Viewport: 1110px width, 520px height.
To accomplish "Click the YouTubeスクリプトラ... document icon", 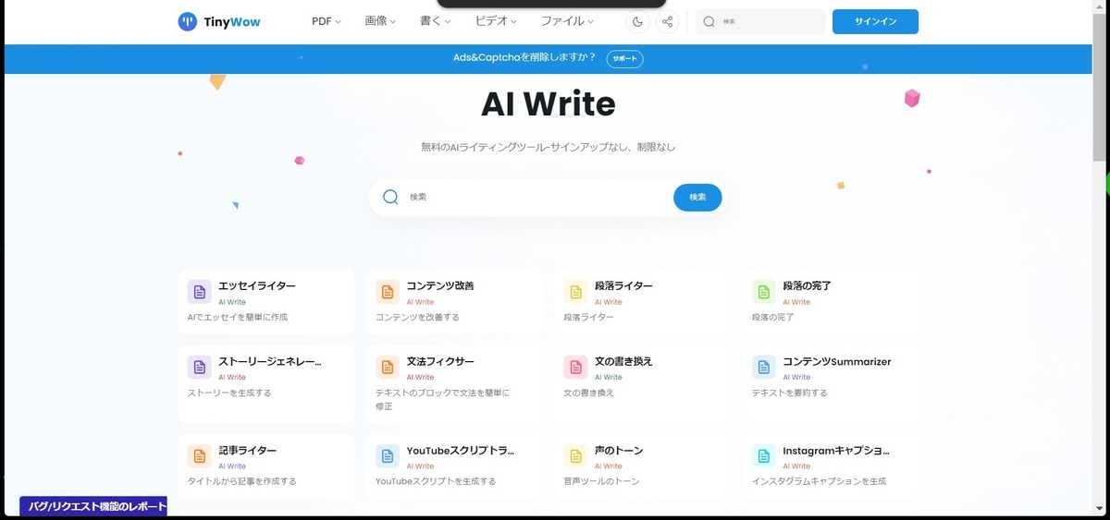I will click(x=388, y=455).
